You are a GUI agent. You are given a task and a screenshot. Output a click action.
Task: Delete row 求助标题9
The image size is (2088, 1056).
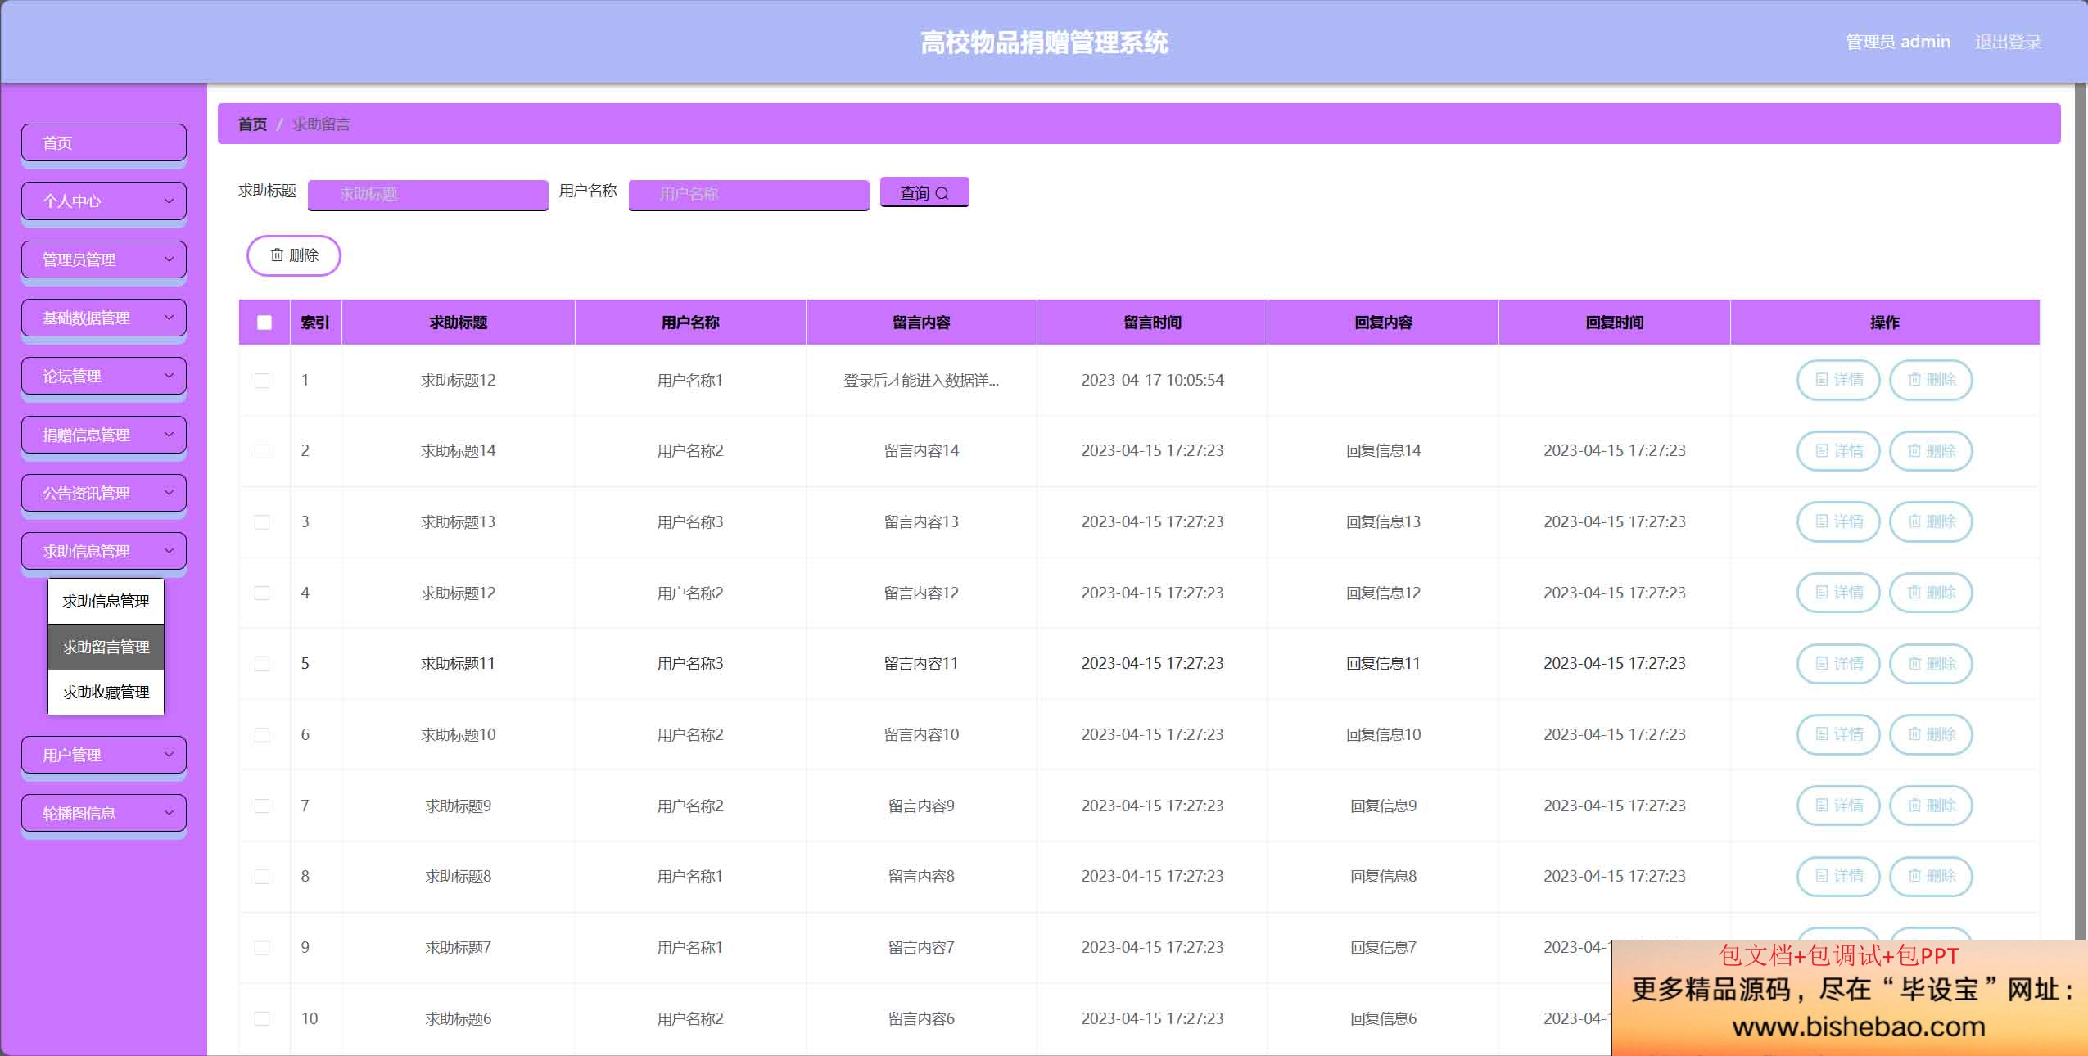(1931, 806)
